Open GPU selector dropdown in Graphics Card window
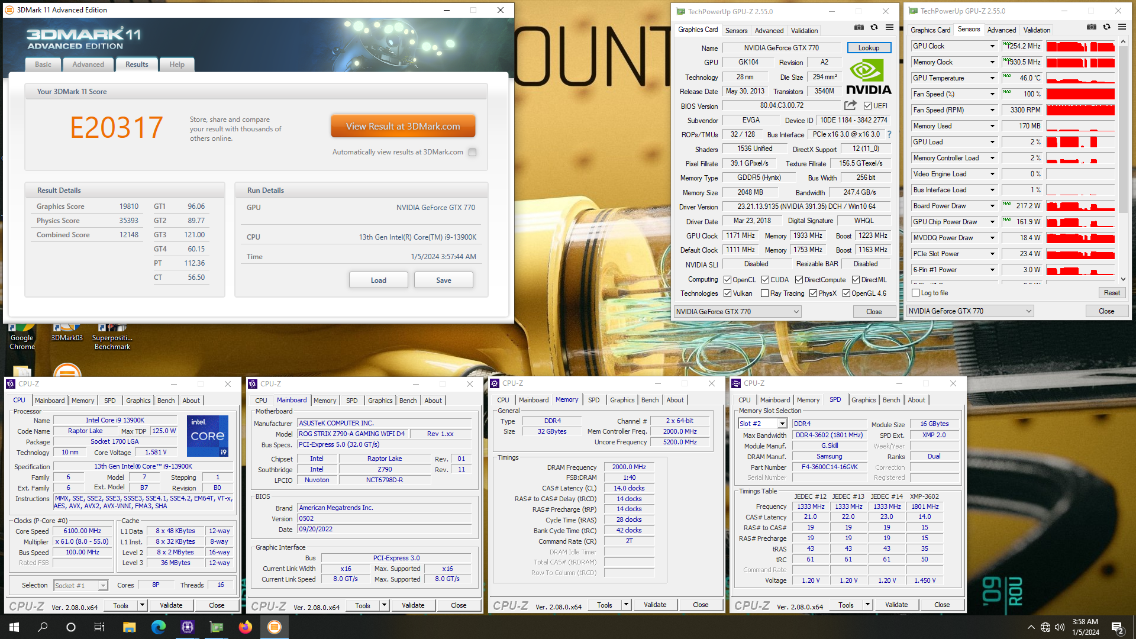This screenshot has width=1136, height=639. point(737,312)
